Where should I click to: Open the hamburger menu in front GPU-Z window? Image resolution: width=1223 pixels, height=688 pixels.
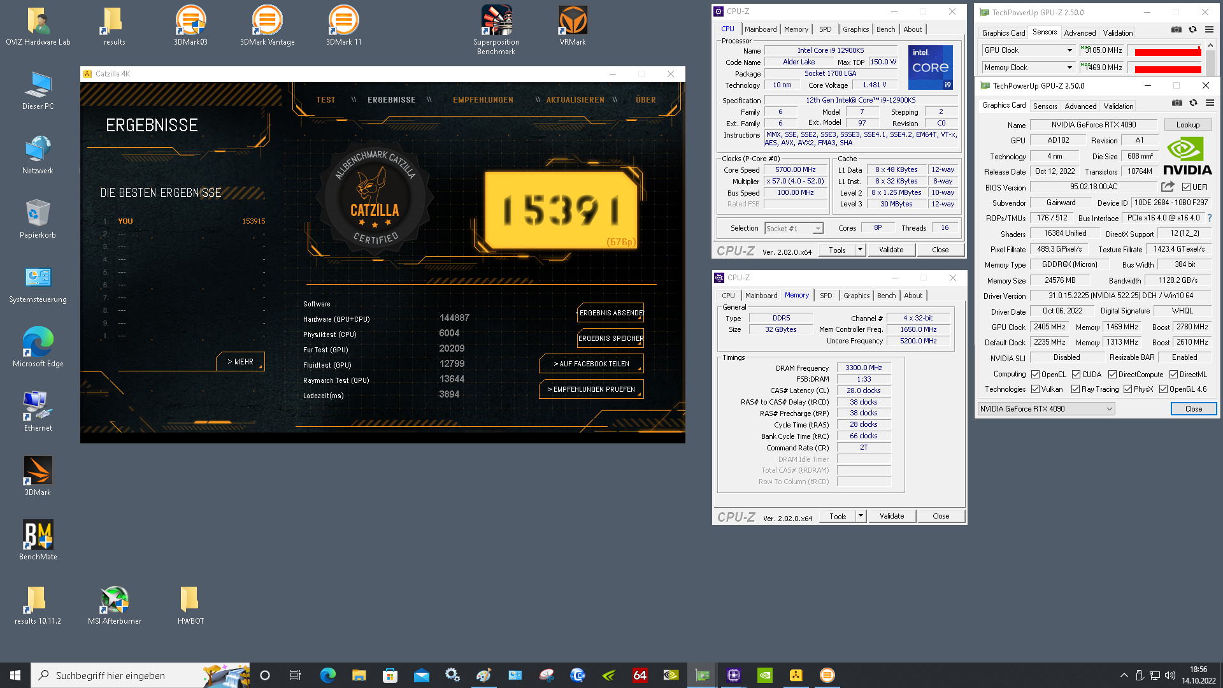tap(1210, 103)
